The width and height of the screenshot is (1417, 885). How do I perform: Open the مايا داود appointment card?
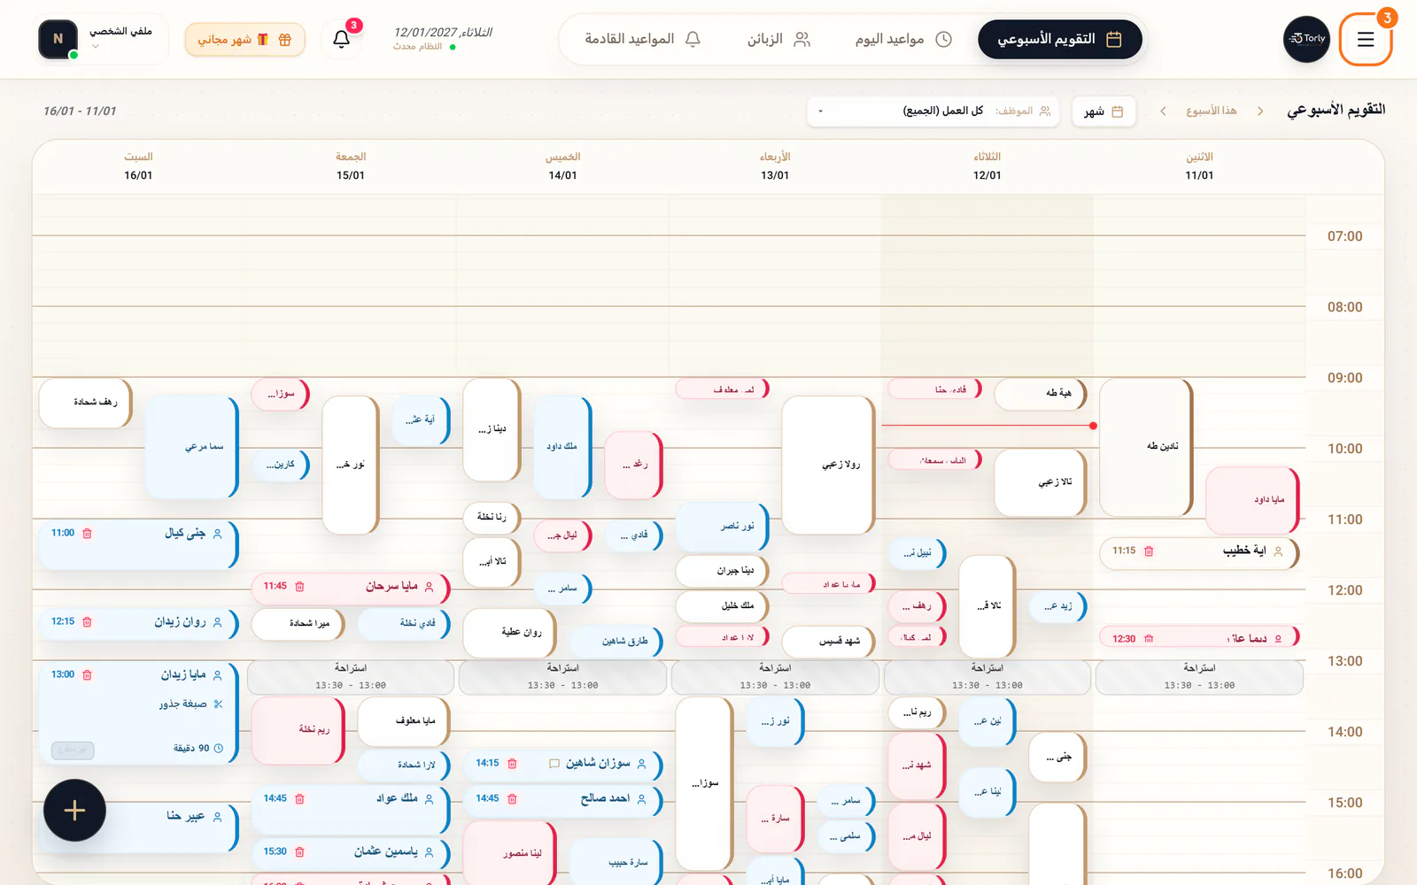[1252, 500]
